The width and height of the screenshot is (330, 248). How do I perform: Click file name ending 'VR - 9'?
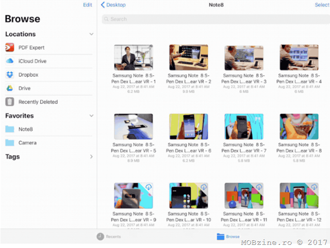click(134, 217)
